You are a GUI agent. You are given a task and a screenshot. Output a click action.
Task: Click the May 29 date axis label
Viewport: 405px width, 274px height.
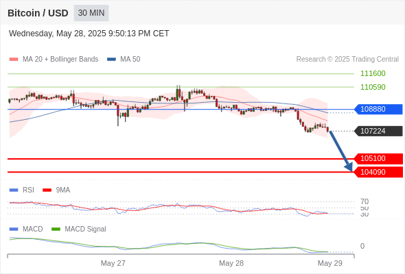click(330, 263)
